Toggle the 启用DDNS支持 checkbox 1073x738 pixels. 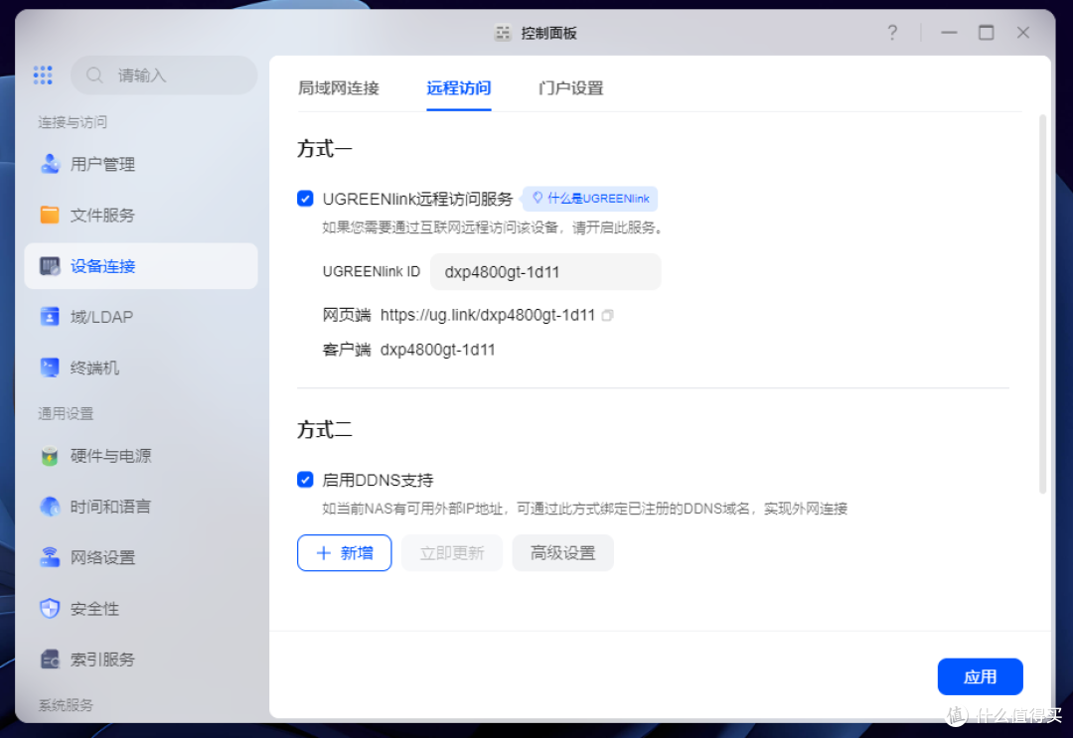305,480
